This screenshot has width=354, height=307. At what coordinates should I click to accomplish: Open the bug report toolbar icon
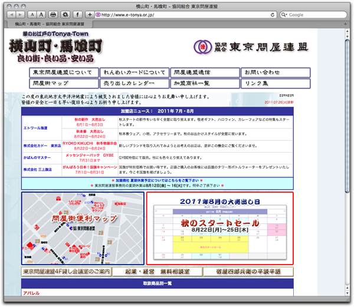65,15
